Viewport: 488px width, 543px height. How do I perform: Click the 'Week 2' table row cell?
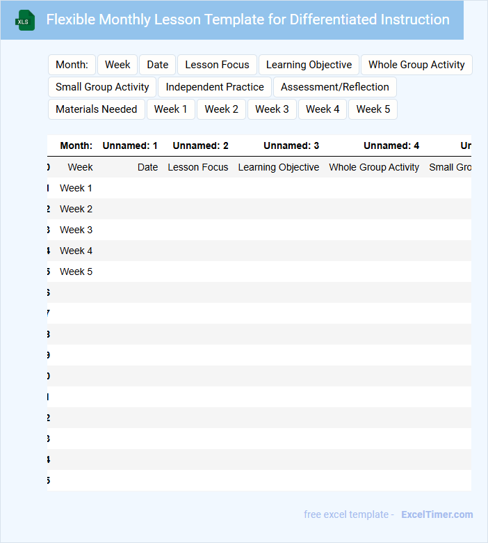[76, 209]
